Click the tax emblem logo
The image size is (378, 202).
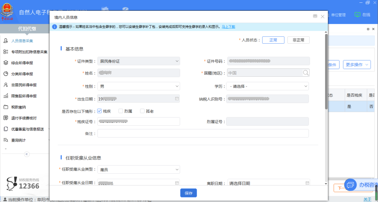click(7, 11)
